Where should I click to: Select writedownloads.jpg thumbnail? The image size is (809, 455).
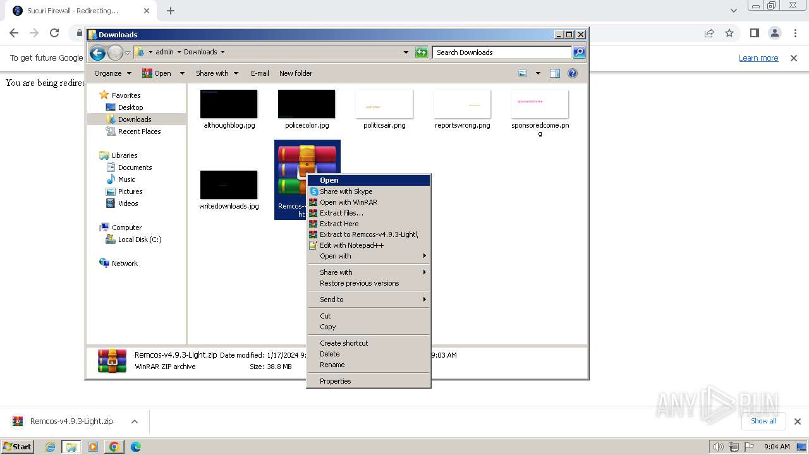pos(229,185)
